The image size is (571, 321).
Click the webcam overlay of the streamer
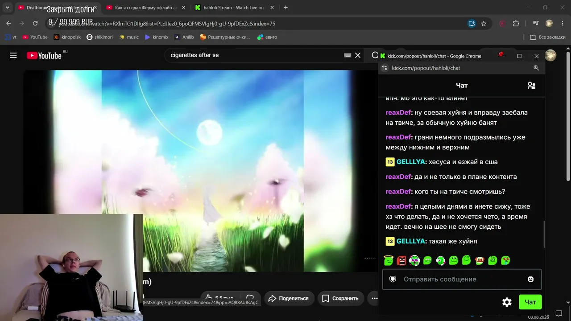pos(71,267)
